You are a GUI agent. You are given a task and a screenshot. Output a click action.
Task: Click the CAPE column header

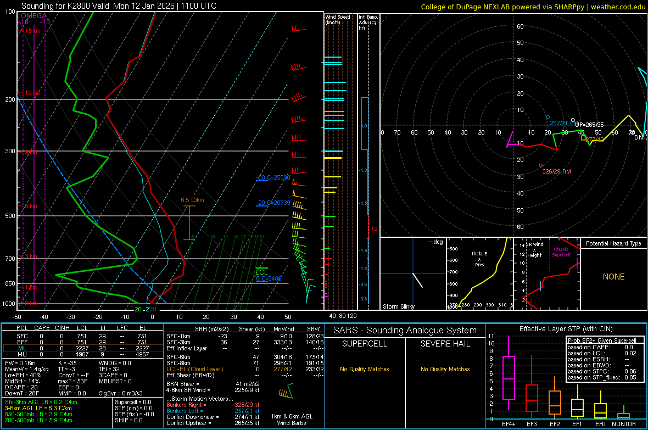click(42, 328)
